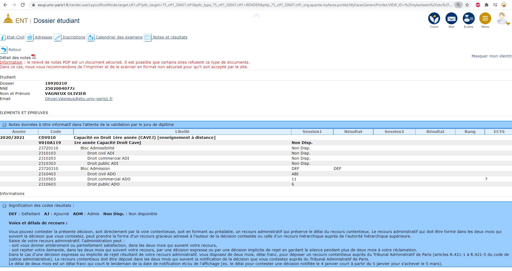
Task: Collapse the header using top chevron
Action: (x=257, y=16)
